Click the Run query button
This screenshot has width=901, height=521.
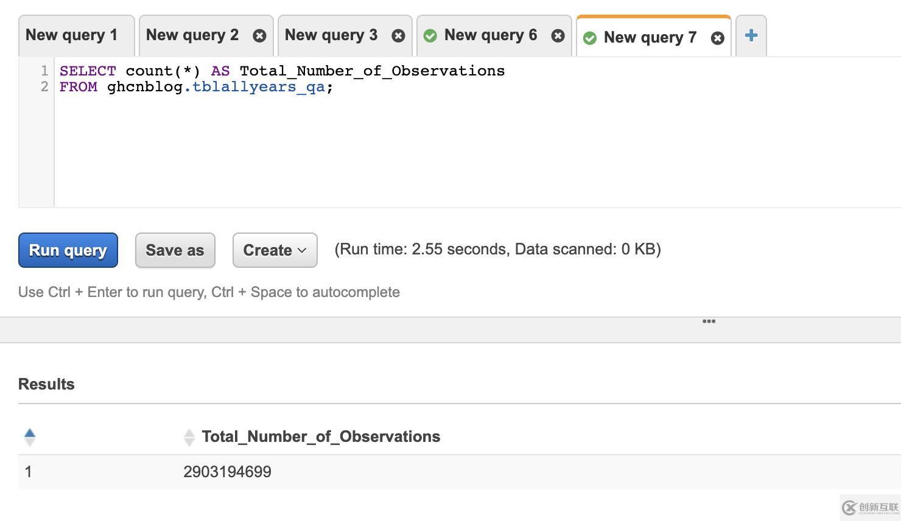68,250
